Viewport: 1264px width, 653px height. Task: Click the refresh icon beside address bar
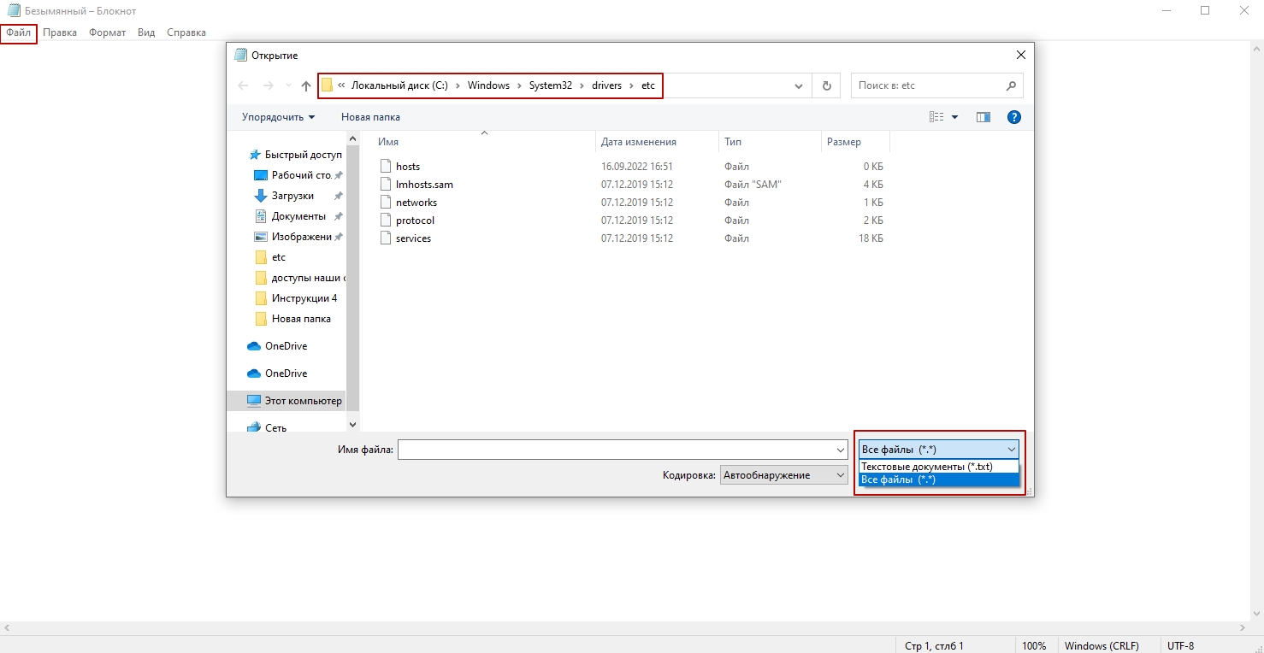(x=826, y=86)
